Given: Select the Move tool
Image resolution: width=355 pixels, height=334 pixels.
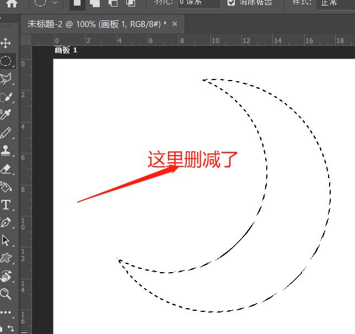Looking at the screenshot, I should [6, 43].
